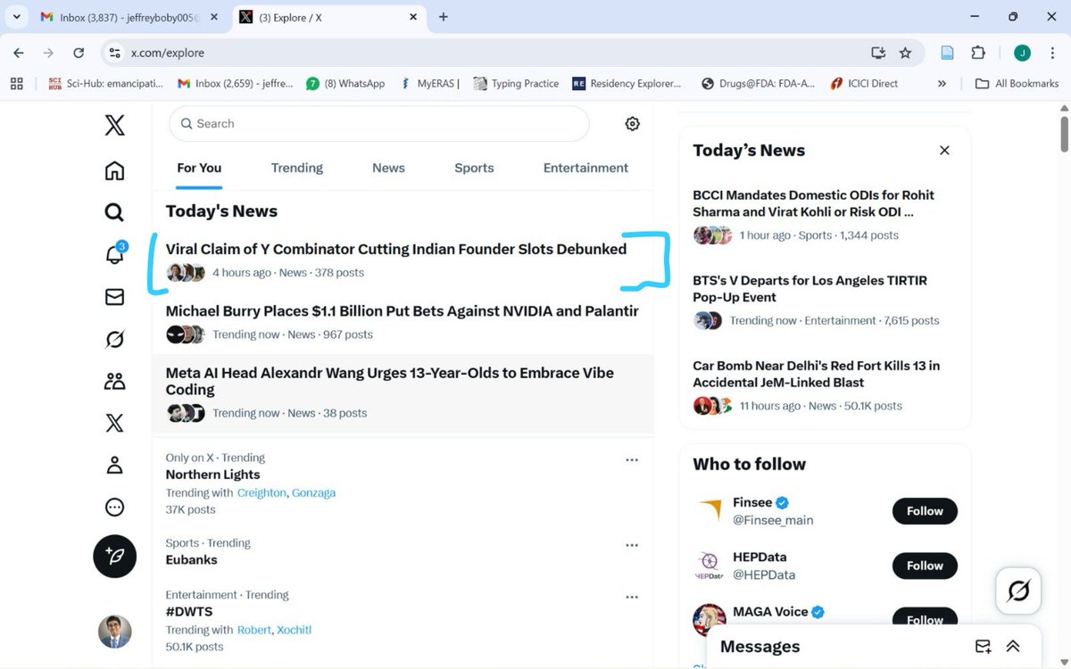Open BTS's V Los Angeles story
The image size is (1071, 669).
pos(810,288)
